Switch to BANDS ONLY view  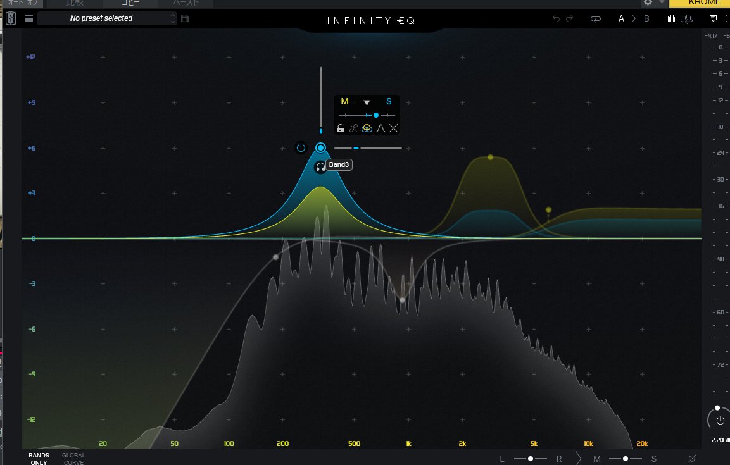point(39,459)
